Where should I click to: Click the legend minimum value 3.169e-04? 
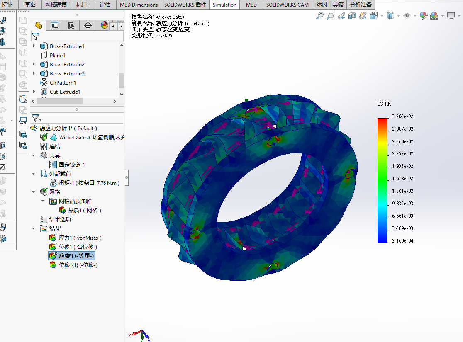(x=402, y=241)
